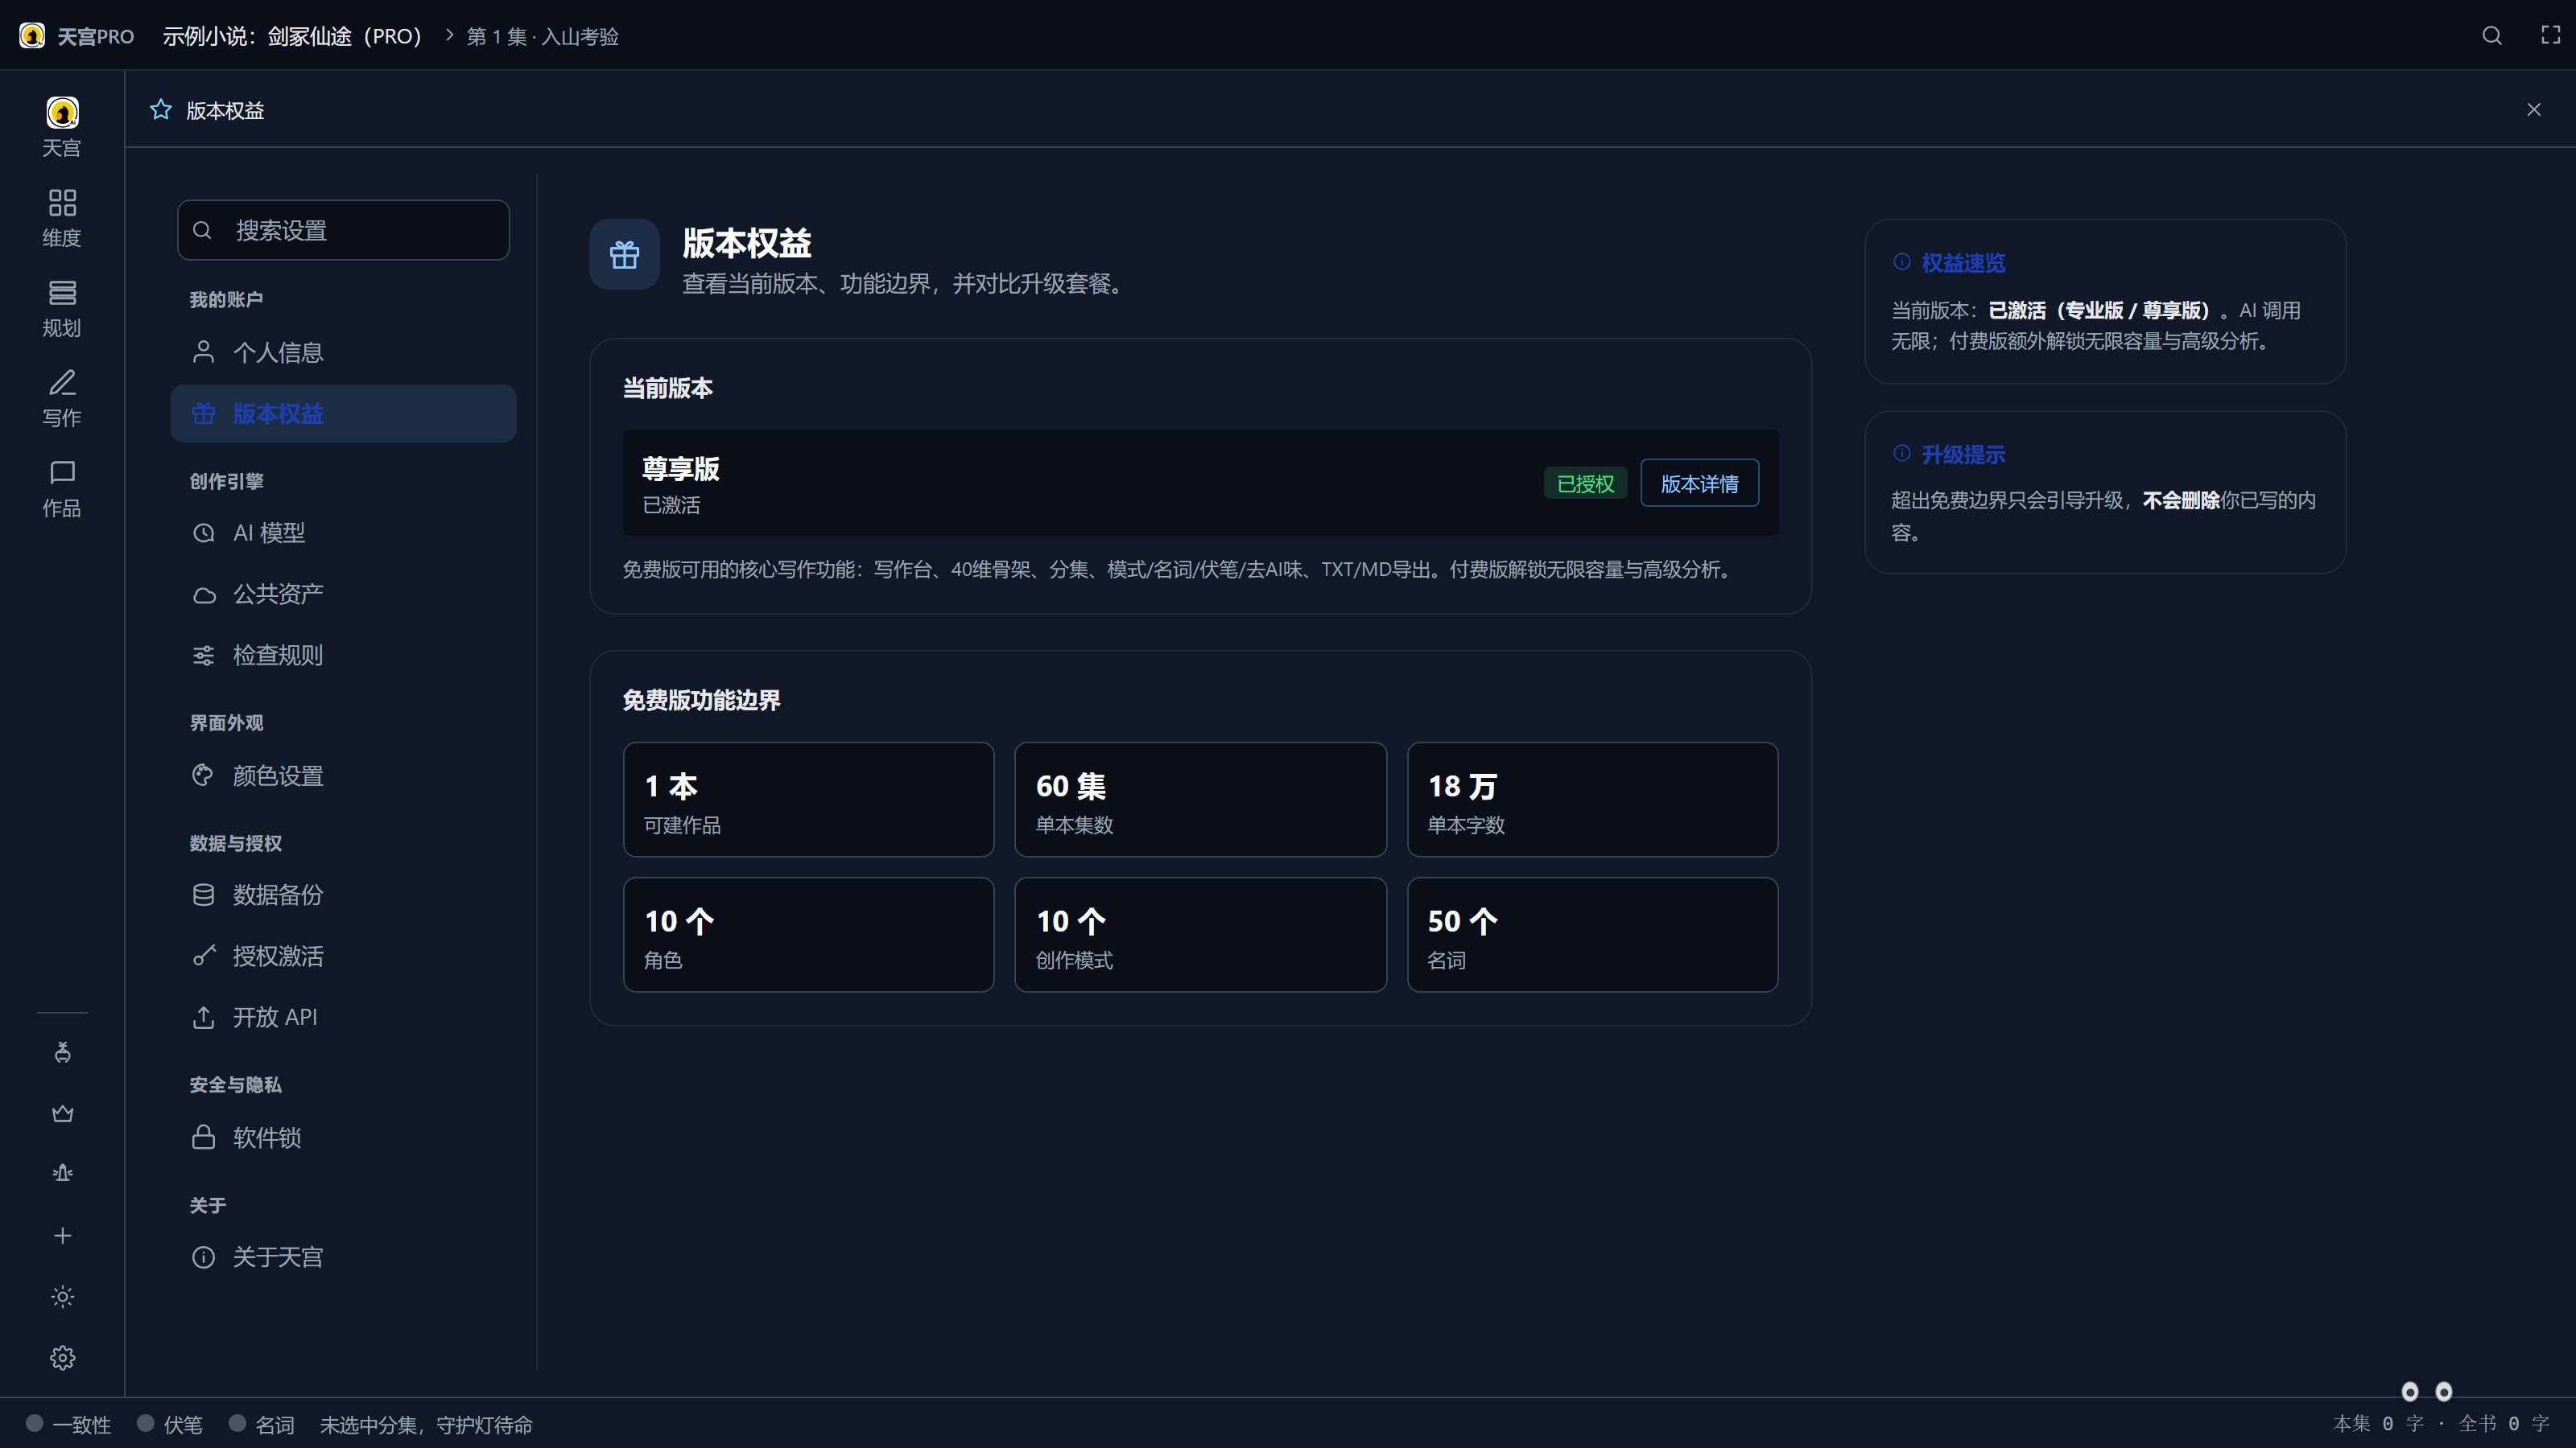
Task: Click the 名词 status bar indicator
Action: (261, 1424)
